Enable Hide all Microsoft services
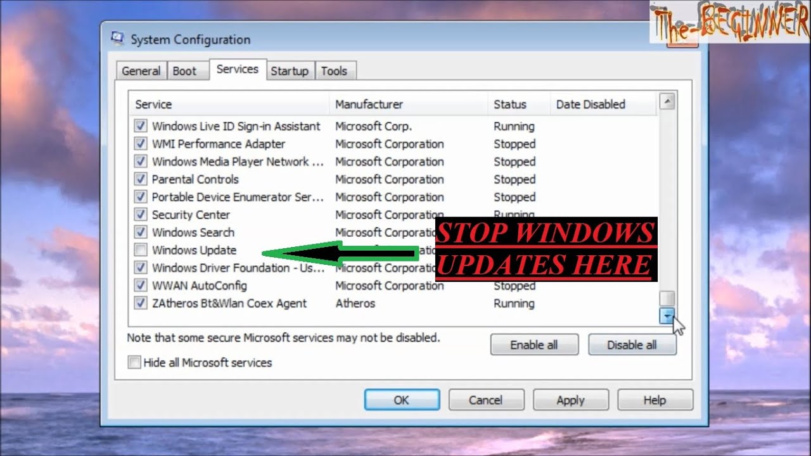 [134, 362]
